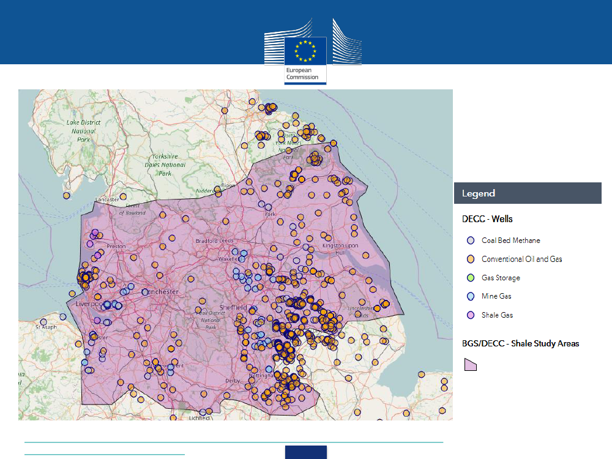Select the Gas Storage green legend circle
612x459 pixels.
[x=471, y=278]
